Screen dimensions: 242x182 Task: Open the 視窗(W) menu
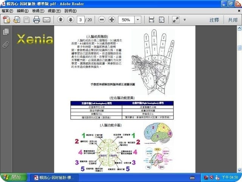click(x=54, y=11)
